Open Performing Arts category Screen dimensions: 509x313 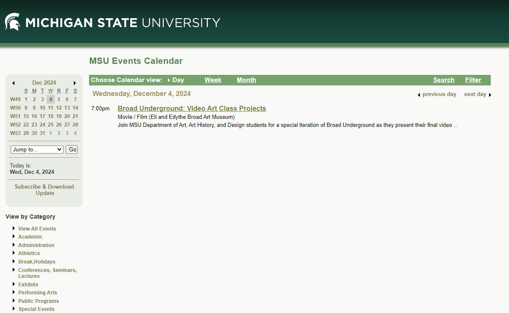(x=37, y=293)
